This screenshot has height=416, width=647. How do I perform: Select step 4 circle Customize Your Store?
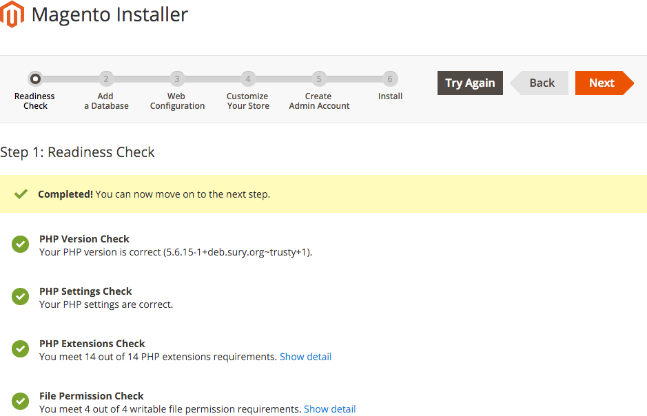click(x=248, y=79)
